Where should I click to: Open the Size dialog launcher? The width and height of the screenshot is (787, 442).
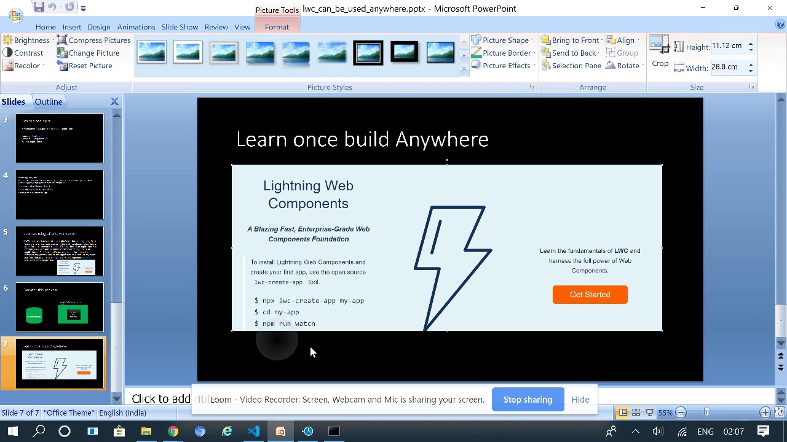coord(752,87)
